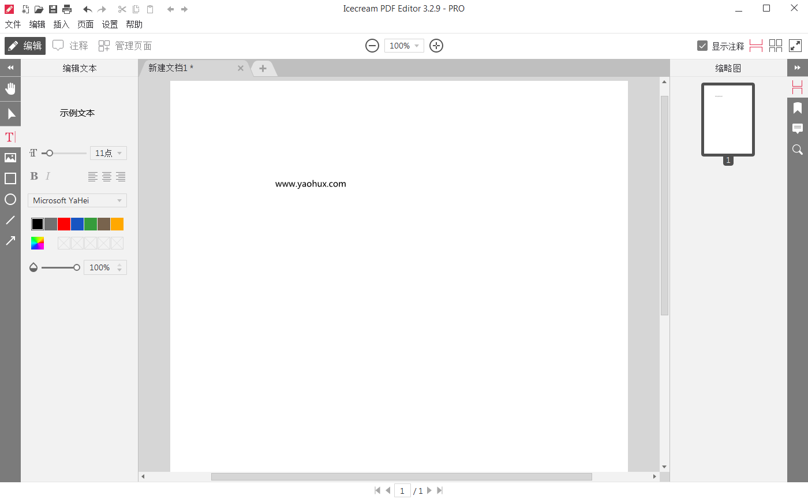Expand the Microsoft YaHei font dropdown
Image resolution: width=808 pixels, height=499 pixels.
[77, 200]
